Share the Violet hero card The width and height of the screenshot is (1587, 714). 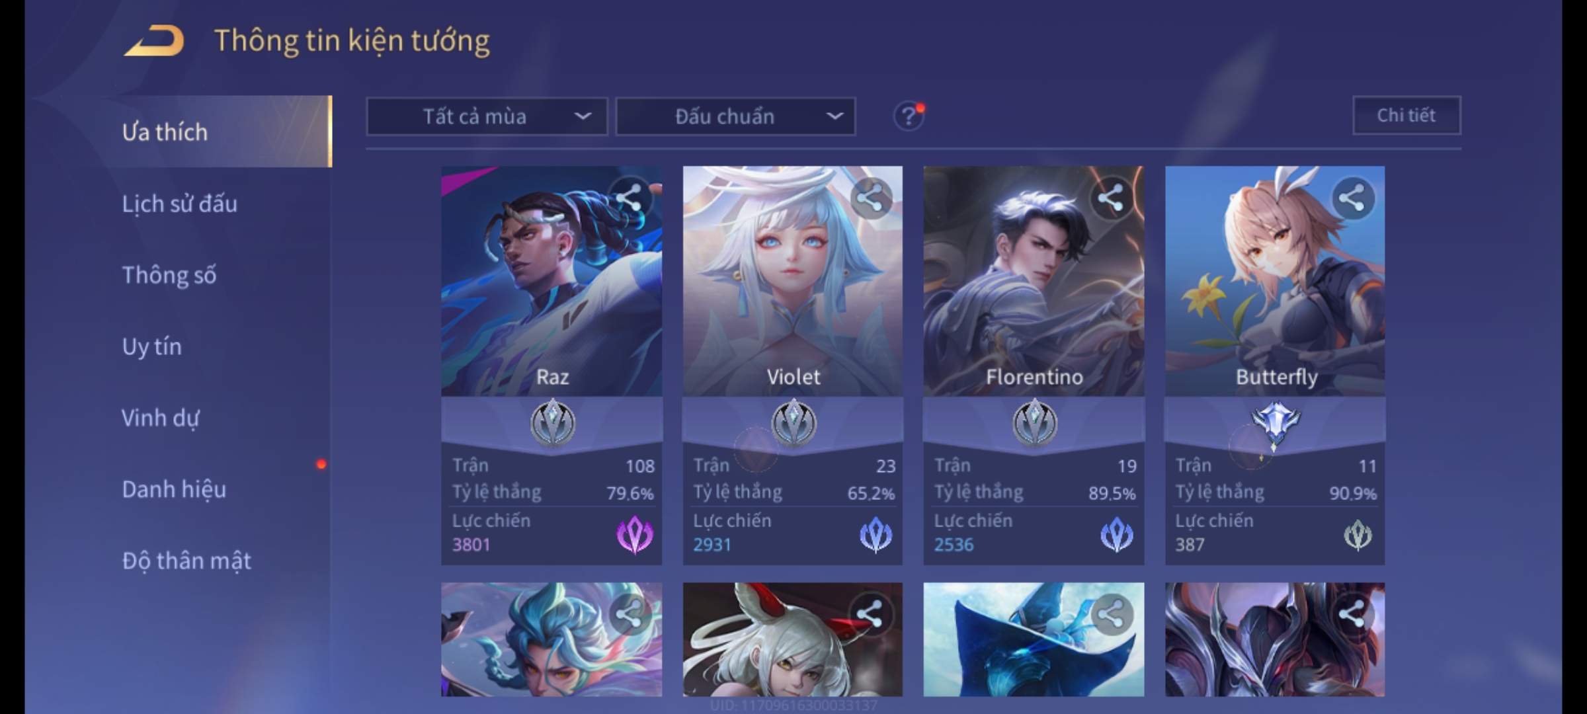[x=870, y=198]
